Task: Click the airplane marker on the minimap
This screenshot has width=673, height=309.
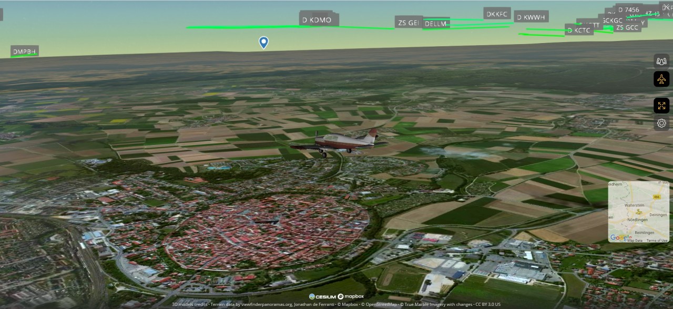Action: pyautogui.click(x=639, y=212)
